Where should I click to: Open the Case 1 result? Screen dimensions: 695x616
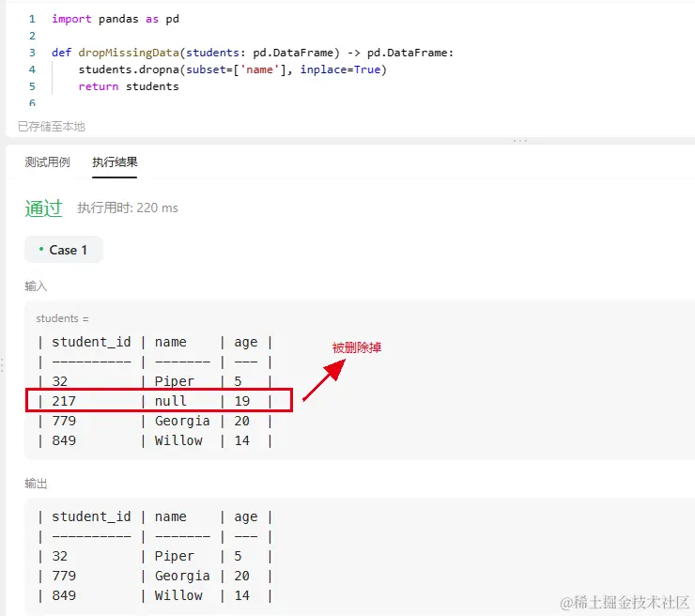tap(63, 250)
